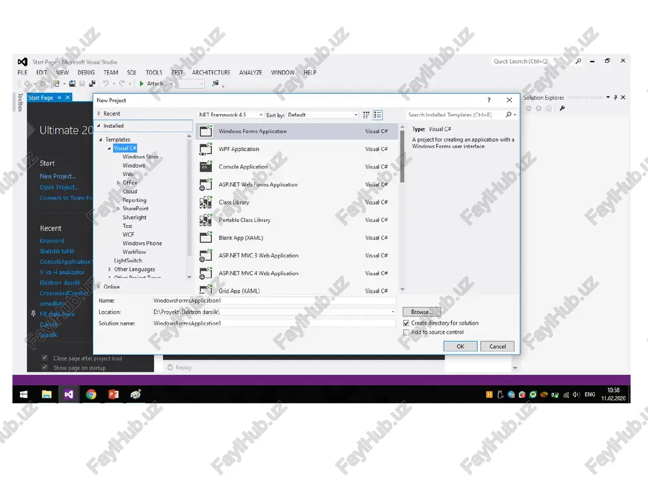This screenshot has width=648, height=486.
Task: Open Google Chrome from the taskbar
Action: [91, 395]
